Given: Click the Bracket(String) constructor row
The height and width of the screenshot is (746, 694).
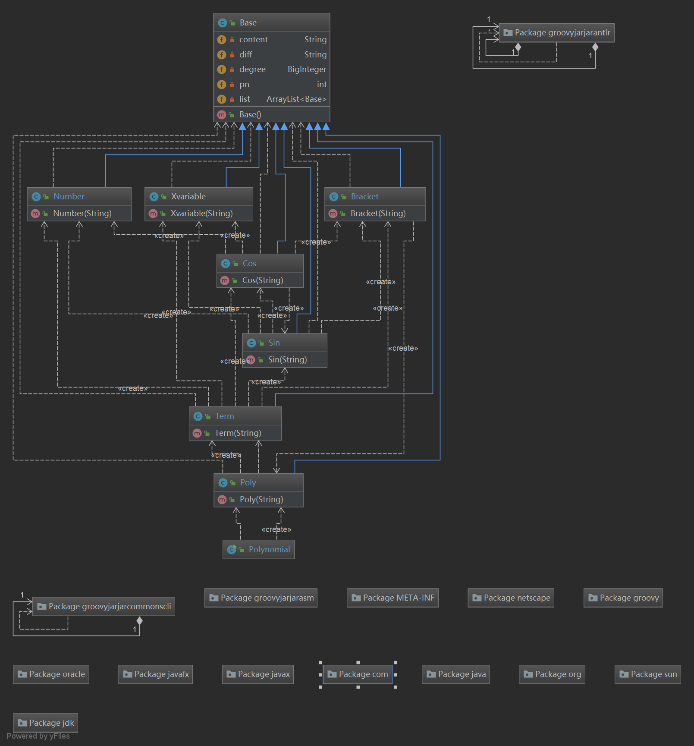Looking at the screenshot, I should (375, 214).
